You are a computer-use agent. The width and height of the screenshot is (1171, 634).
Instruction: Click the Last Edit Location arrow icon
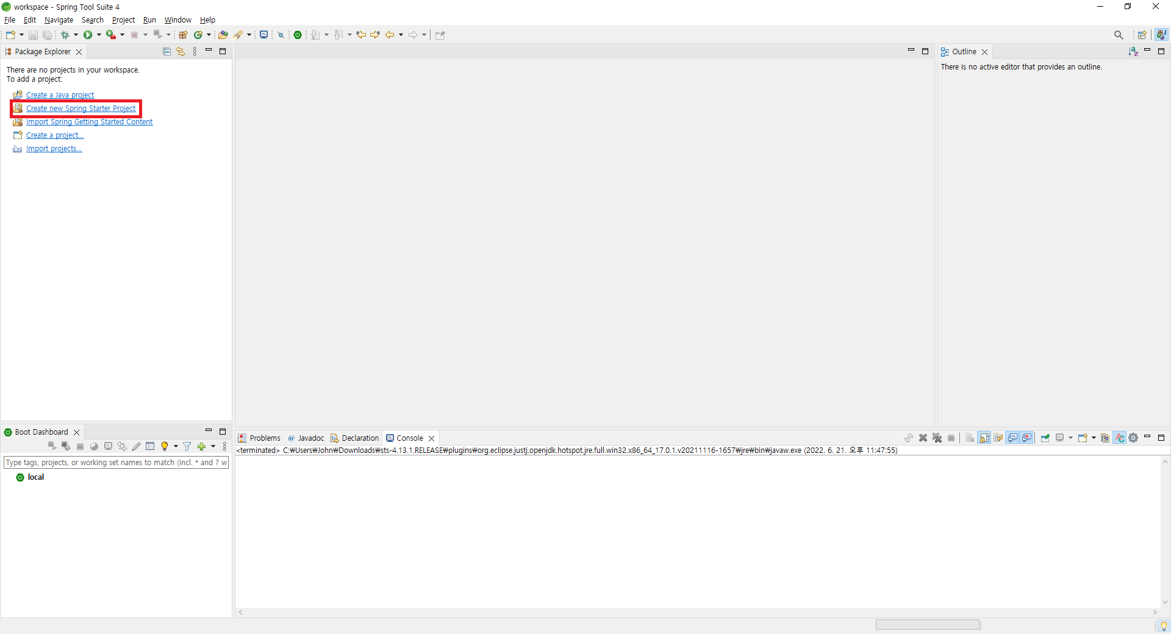tap(361, 35)
